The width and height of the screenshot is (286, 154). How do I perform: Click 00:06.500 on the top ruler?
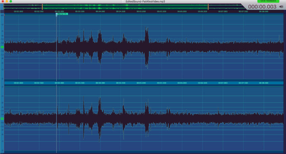tap(202, 11)
